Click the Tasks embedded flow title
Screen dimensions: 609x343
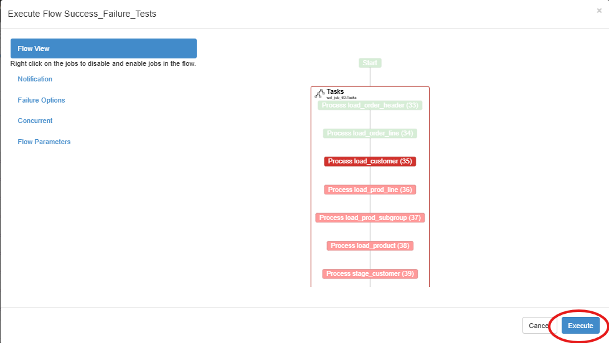(335, 91)
